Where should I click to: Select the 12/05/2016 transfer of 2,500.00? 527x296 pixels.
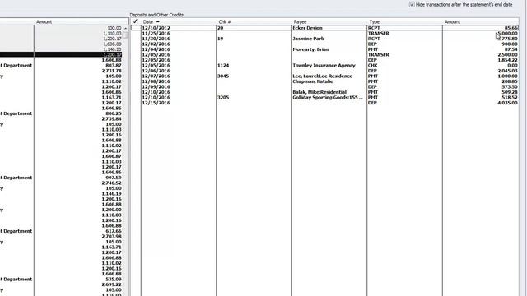(x=324, y=55)
